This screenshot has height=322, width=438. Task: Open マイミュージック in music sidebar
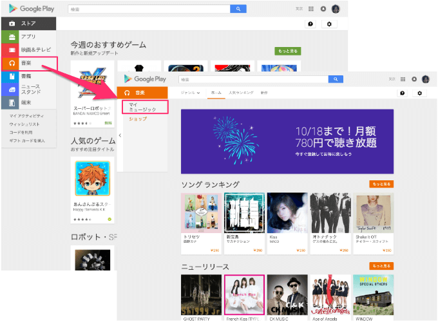coord(142,107)
